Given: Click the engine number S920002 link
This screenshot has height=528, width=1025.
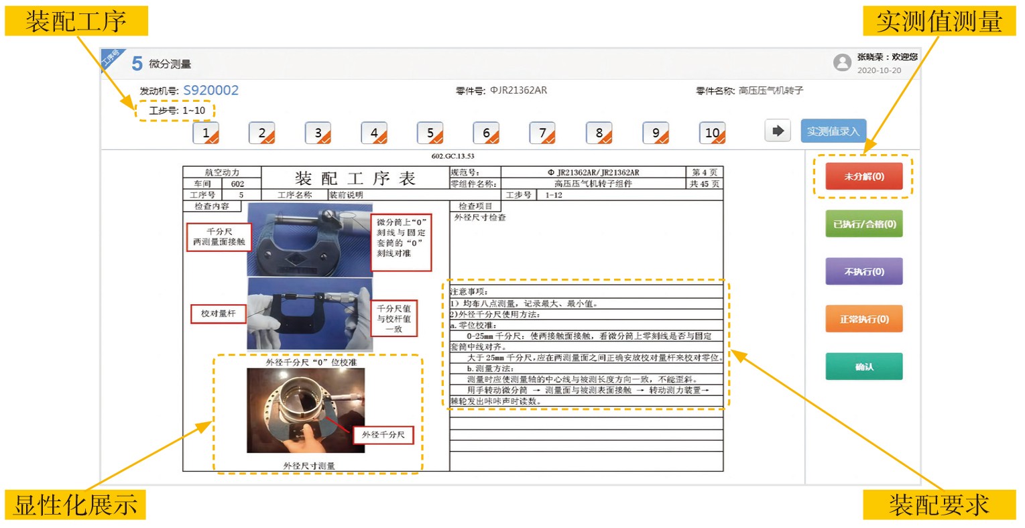Looking at the screenshot, I should pyautogui.click(x=210, y=90).
